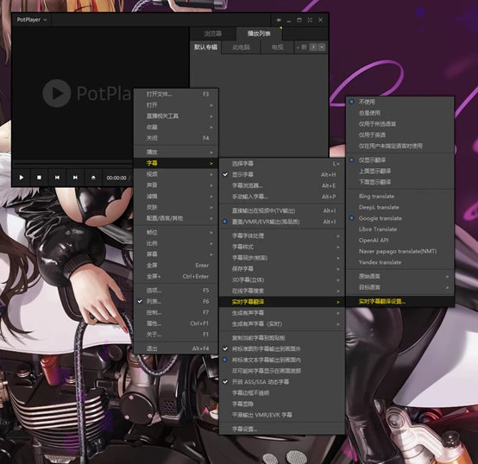Switch to the 播放列表 tab
Viewport: 478px width, 464px height.
[259, 34]
